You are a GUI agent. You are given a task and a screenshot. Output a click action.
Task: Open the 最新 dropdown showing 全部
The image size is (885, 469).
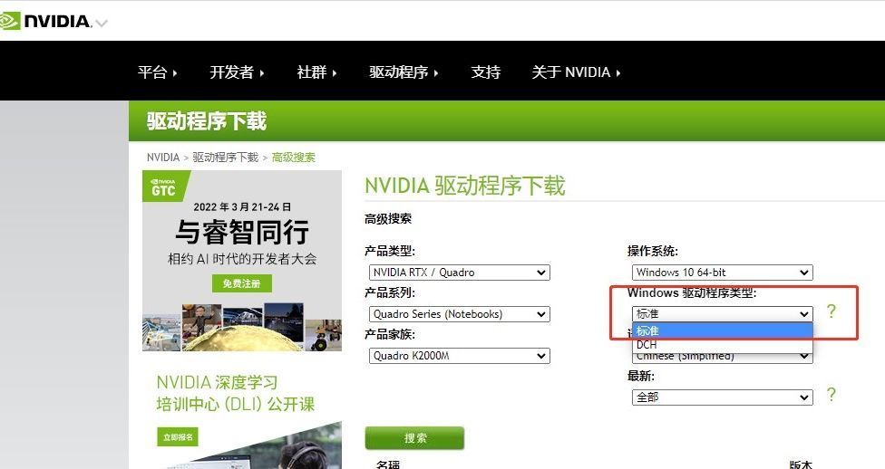pyautogui.click(x=722, y=397)
